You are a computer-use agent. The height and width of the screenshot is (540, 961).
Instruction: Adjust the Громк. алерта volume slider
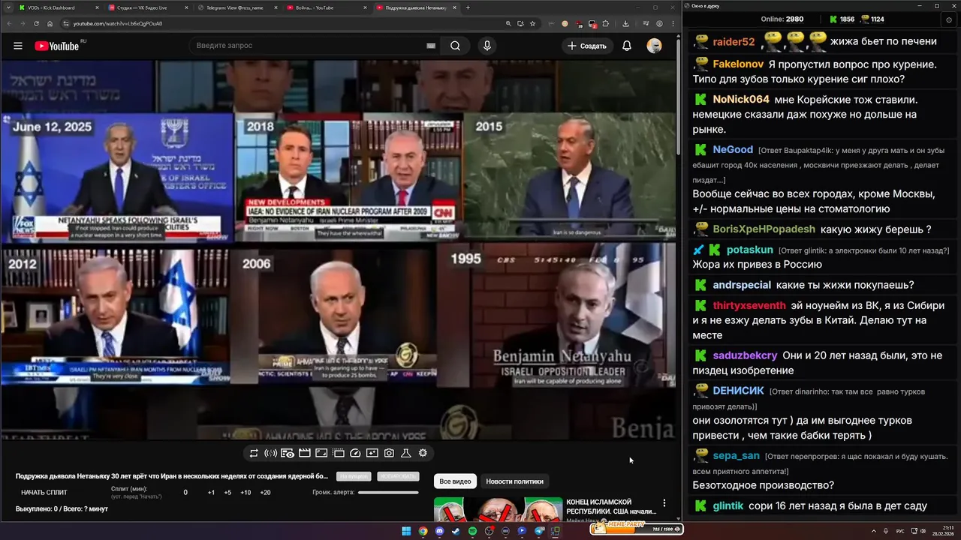coord(388,493)
